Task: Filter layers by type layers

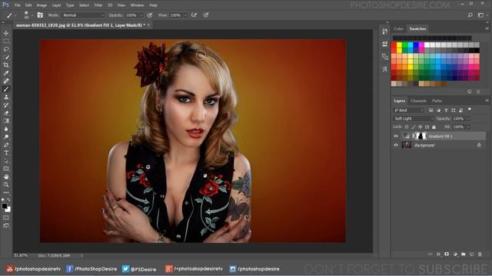Action: tap(446, 110)
